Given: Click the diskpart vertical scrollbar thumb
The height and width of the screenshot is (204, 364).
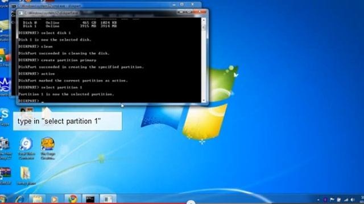Looking at the screenshot, I should click(x=204, y=28).
